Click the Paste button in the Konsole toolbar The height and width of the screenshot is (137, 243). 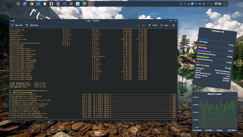click(x=153, y=25)
